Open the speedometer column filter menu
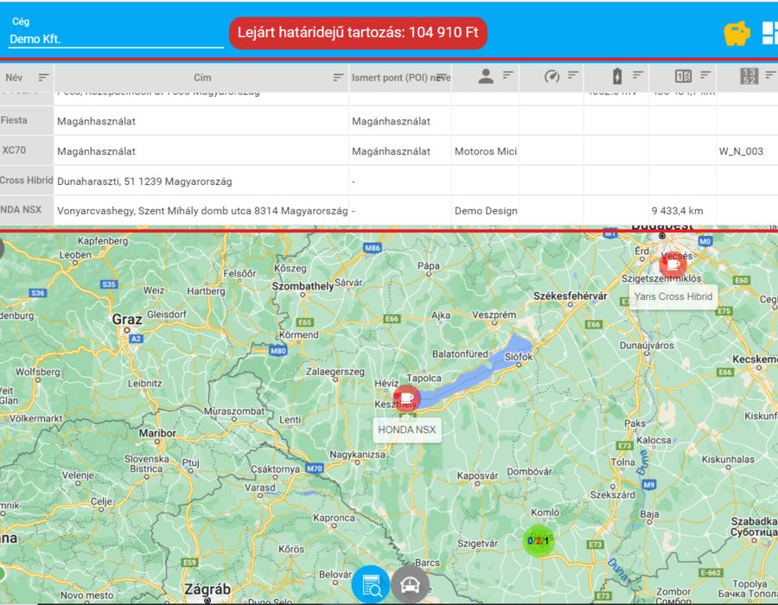Viewport: 778px width, 605px height. point(573,75)
